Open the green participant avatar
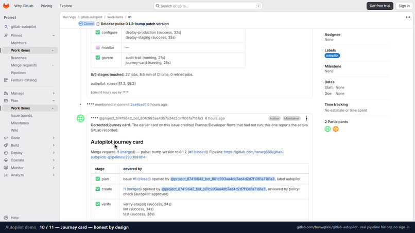 coord(327,129)
